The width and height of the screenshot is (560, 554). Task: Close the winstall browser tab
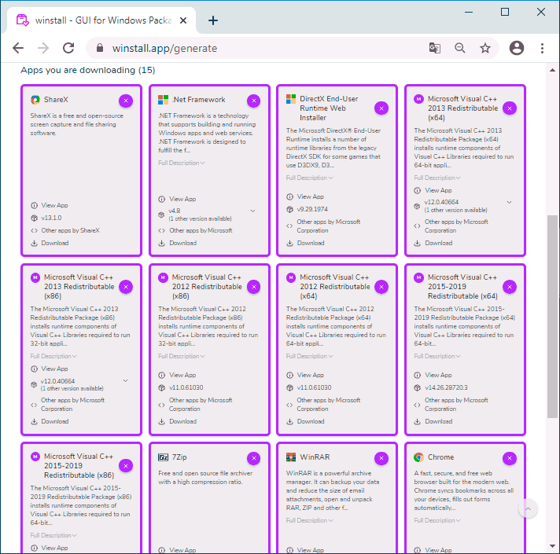pos(183,20)
